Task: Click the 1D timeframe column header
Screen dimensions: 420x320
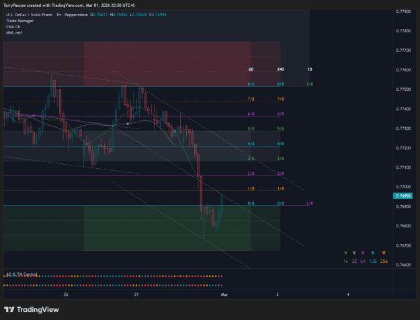Action: pos(310,69)
